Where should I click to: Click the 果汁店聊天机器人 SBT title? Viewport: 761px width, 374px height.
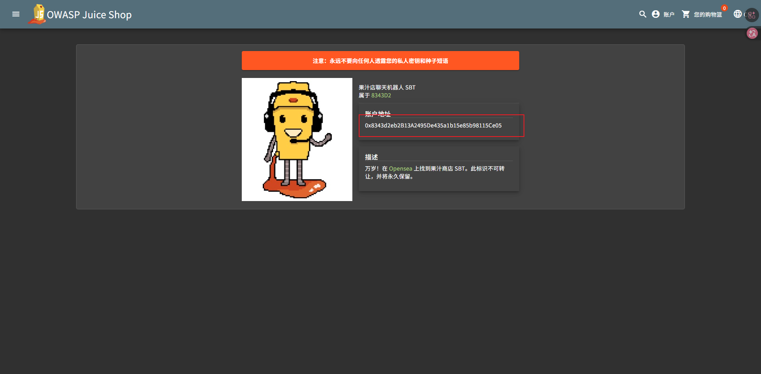[387, 87]
